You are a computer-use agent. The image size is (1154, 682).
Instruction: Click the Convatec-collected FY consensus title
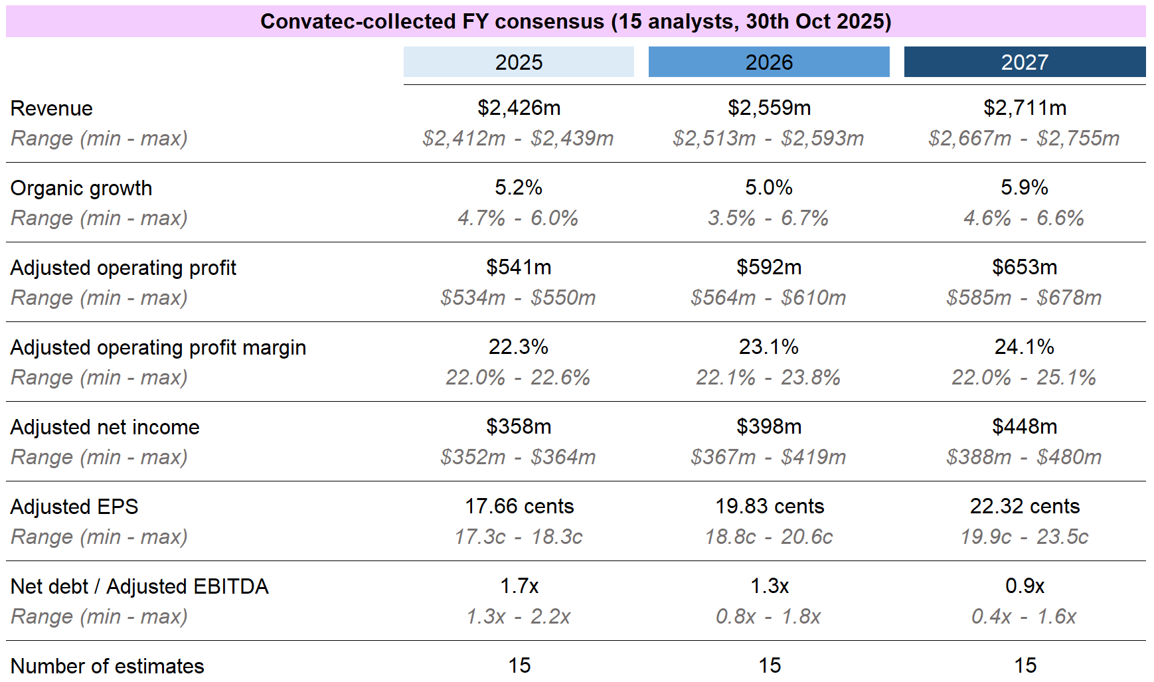coord(576,22)
